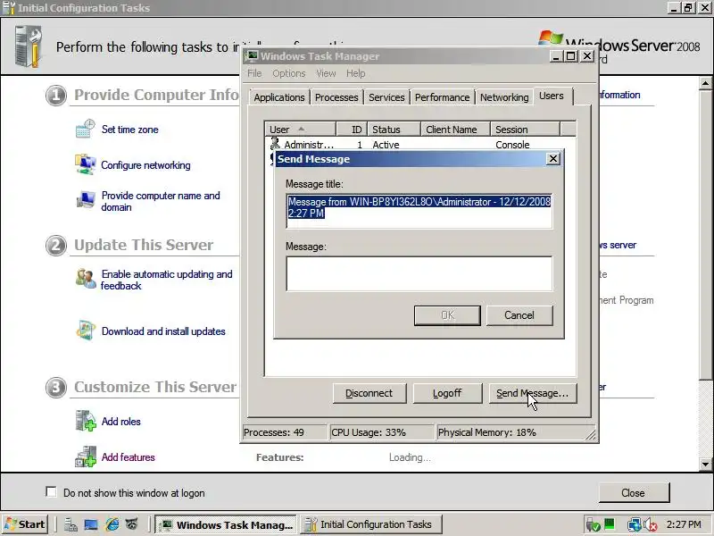This screenshot has width=714, height=536.
Task: Click inside the Message text box
Action: (419, 273)
